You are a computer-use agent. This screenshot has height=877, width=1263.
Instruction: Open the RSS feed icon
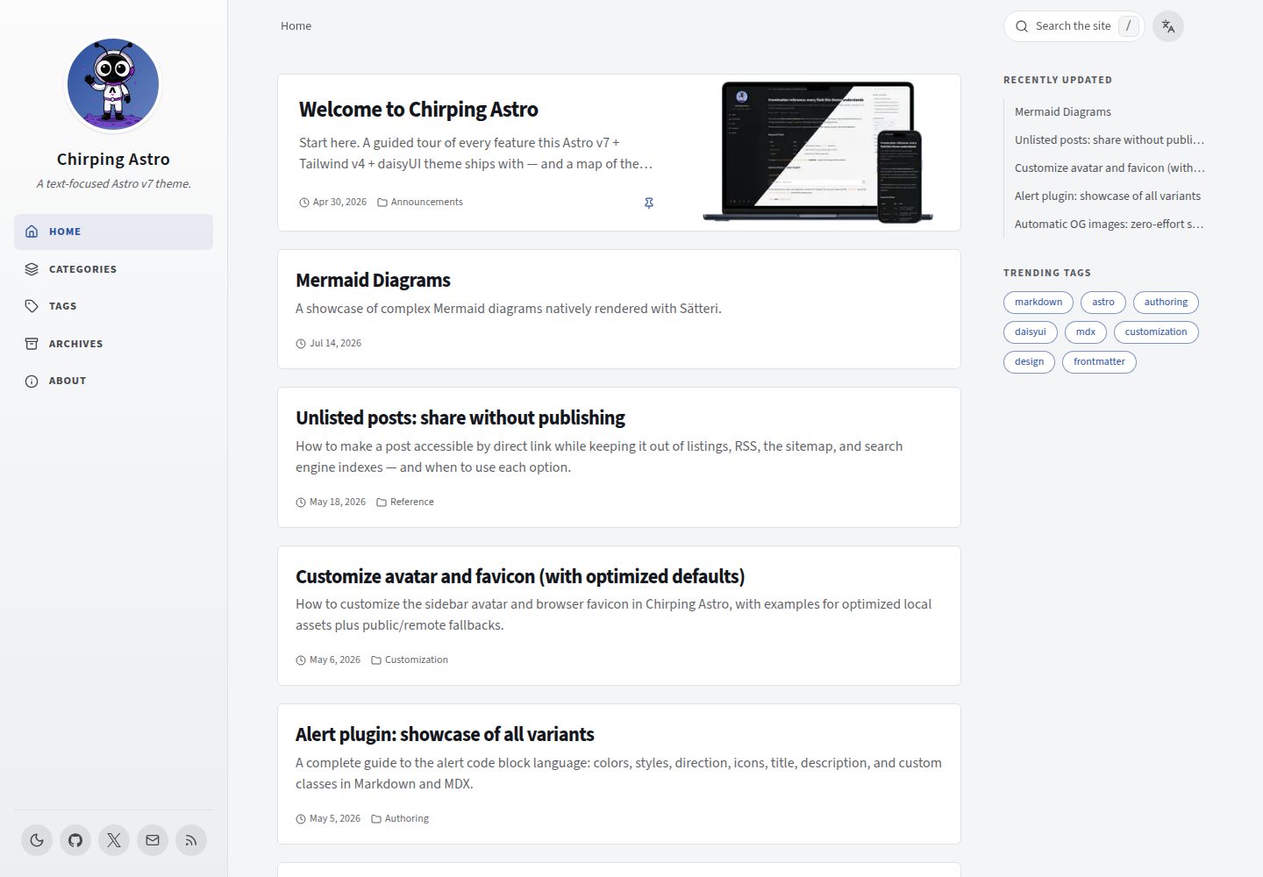[x=191, y=840]
